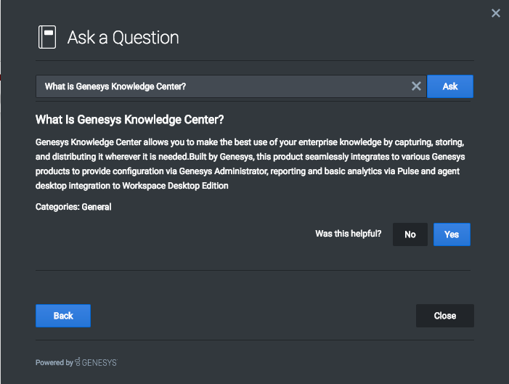Mark the answer helpful with Yes
Screen dimensions: 509x384
coord(452,234)
